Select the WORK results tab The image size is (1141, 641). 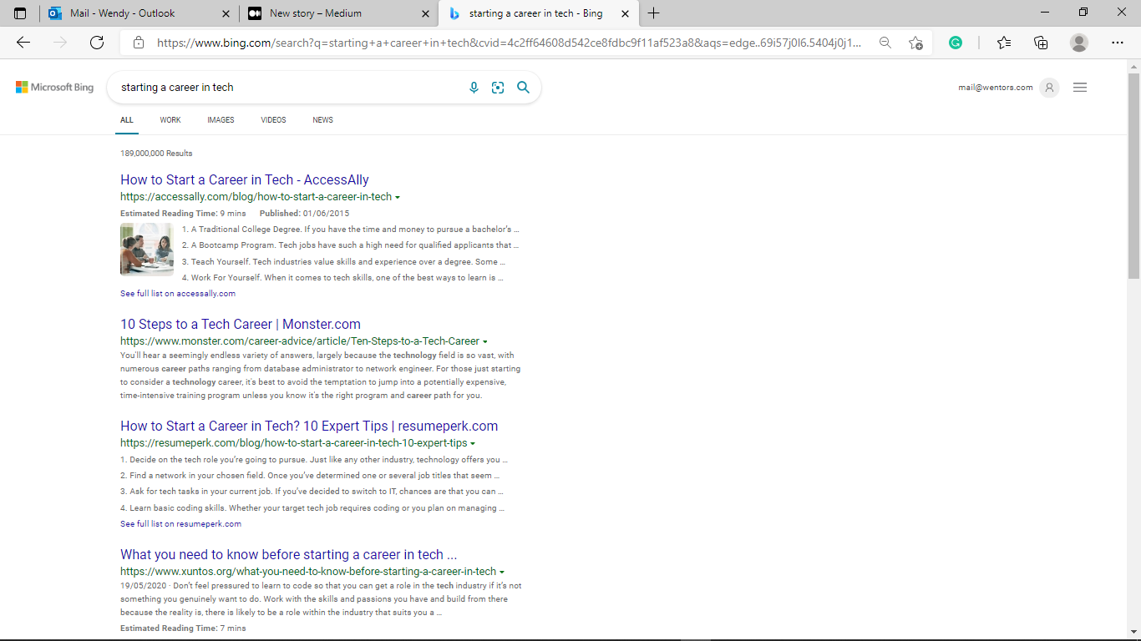170,120
